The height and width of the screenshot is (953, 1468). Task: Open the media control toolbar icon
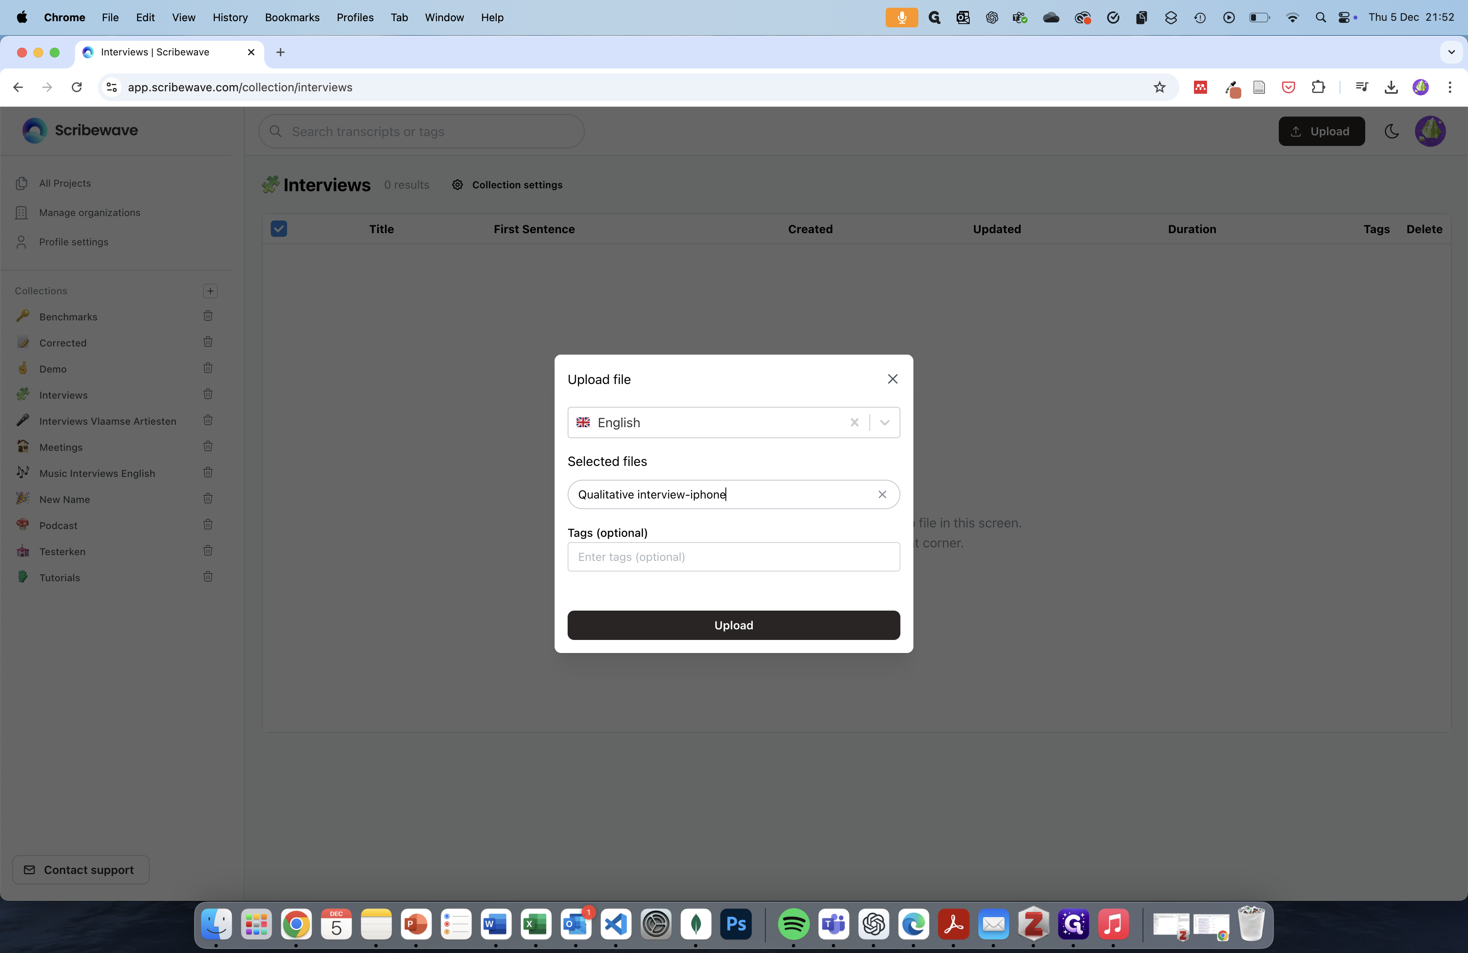pyautogui.click(x=1362, y=87)
